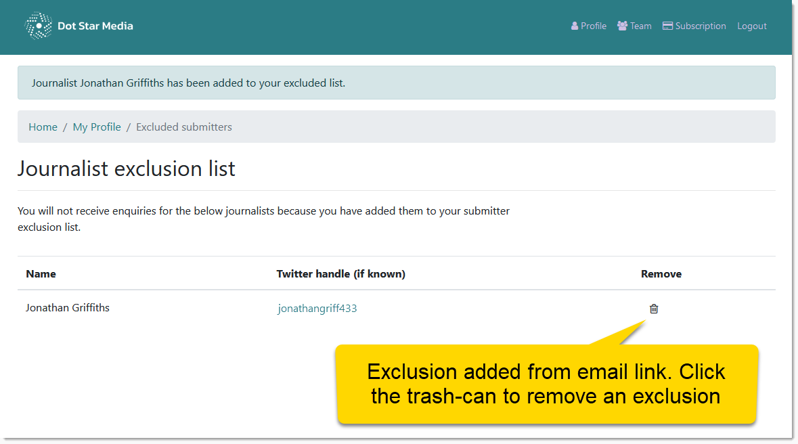Click the Dot Star Media logo icon
Viewport: 798px width, 444px height.
pos(38,26)
